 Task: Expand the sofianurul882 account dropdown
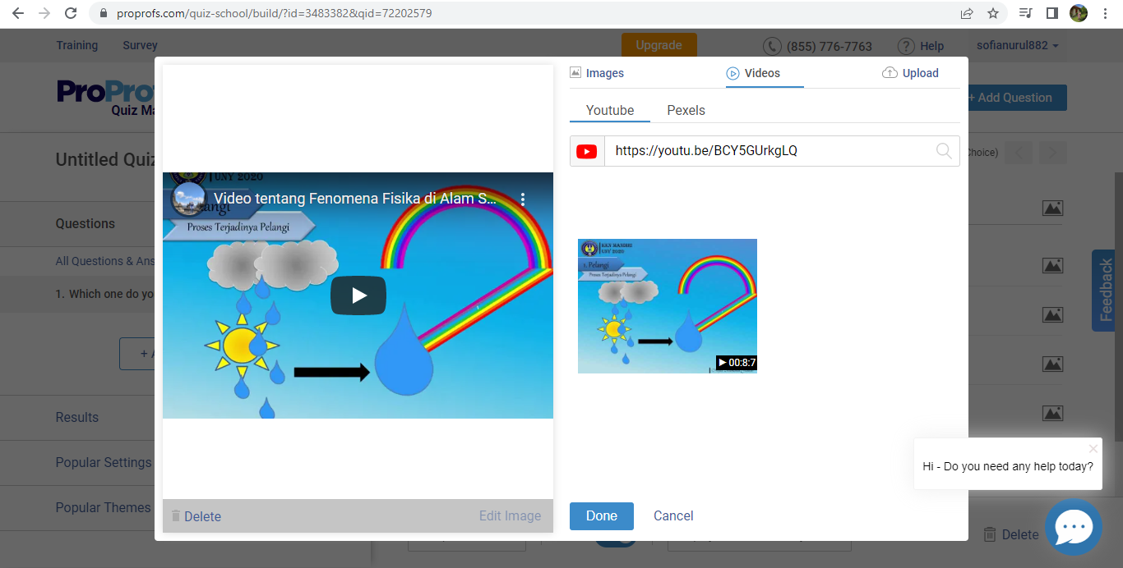pos(1017,45)
